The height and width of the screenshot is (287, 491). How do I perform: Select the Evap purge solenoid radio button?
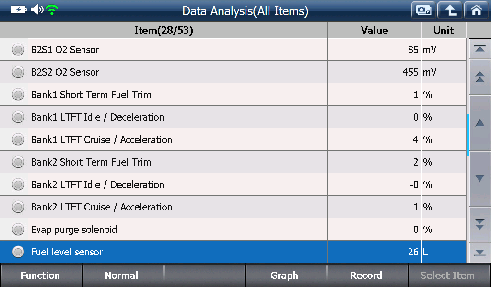click(18, 230)
